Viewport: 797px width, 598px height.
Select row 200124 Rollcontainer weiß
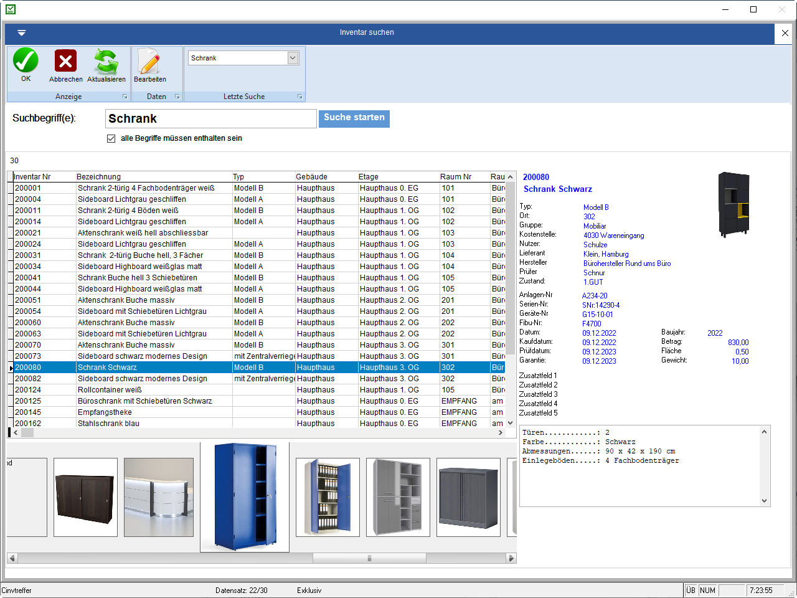[x=258, y=390]
